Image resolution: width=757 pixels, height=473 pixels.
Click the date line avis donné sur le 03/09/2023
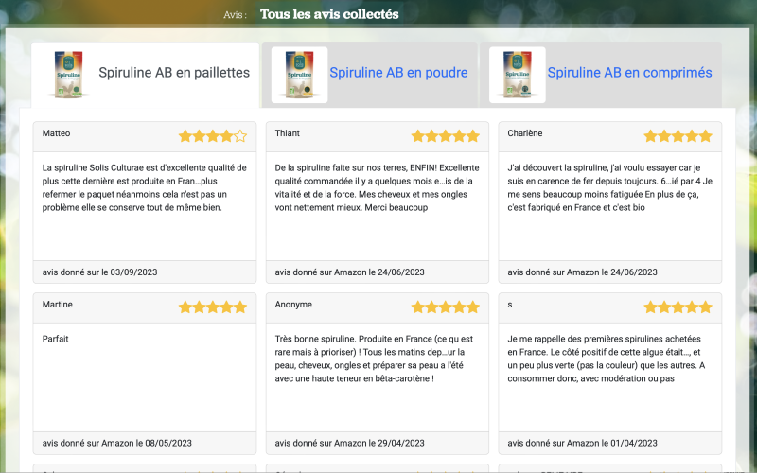[99, 272]
